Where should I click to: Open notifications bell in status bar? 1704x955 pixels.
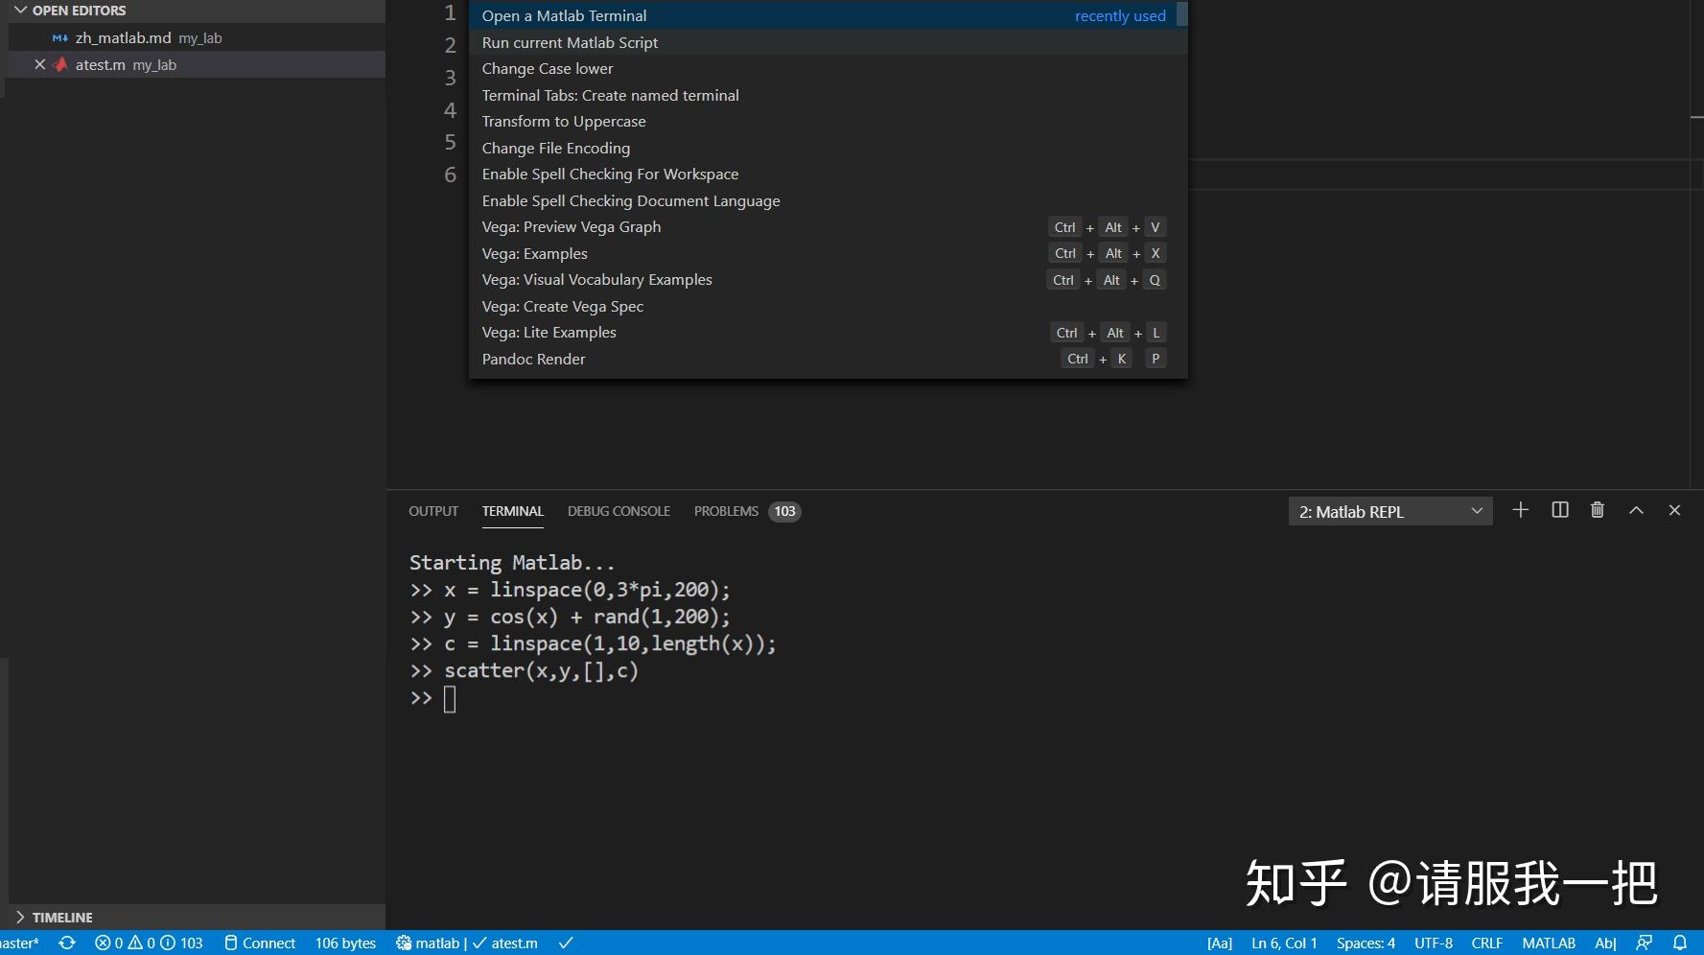coord(1680,943)
